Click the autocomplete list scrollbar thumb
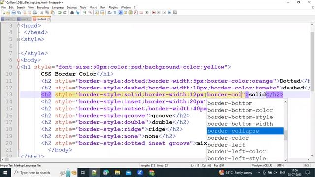Viewport: 315px width, 177px height. point(285,136)
